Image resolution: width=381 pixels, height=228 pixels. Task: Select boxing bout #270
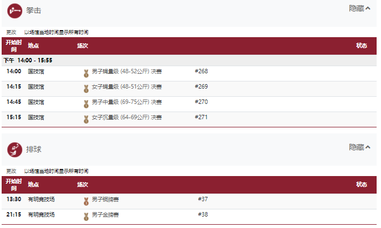[201, 102]
